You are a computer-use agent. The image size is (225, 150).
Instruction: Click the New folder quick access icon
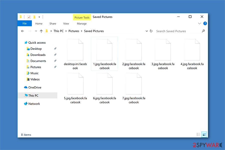pos(34,17)
